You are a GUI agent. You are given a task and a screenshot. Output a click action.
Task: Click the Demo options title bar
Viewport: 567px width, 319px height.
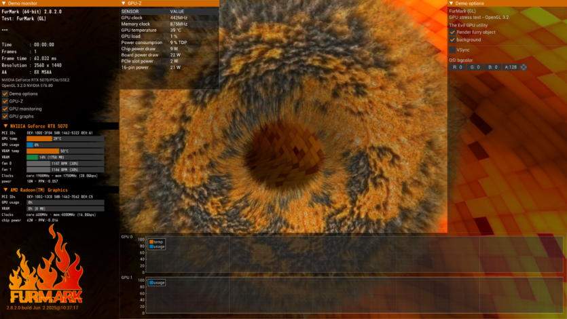(x=507, y=3)
